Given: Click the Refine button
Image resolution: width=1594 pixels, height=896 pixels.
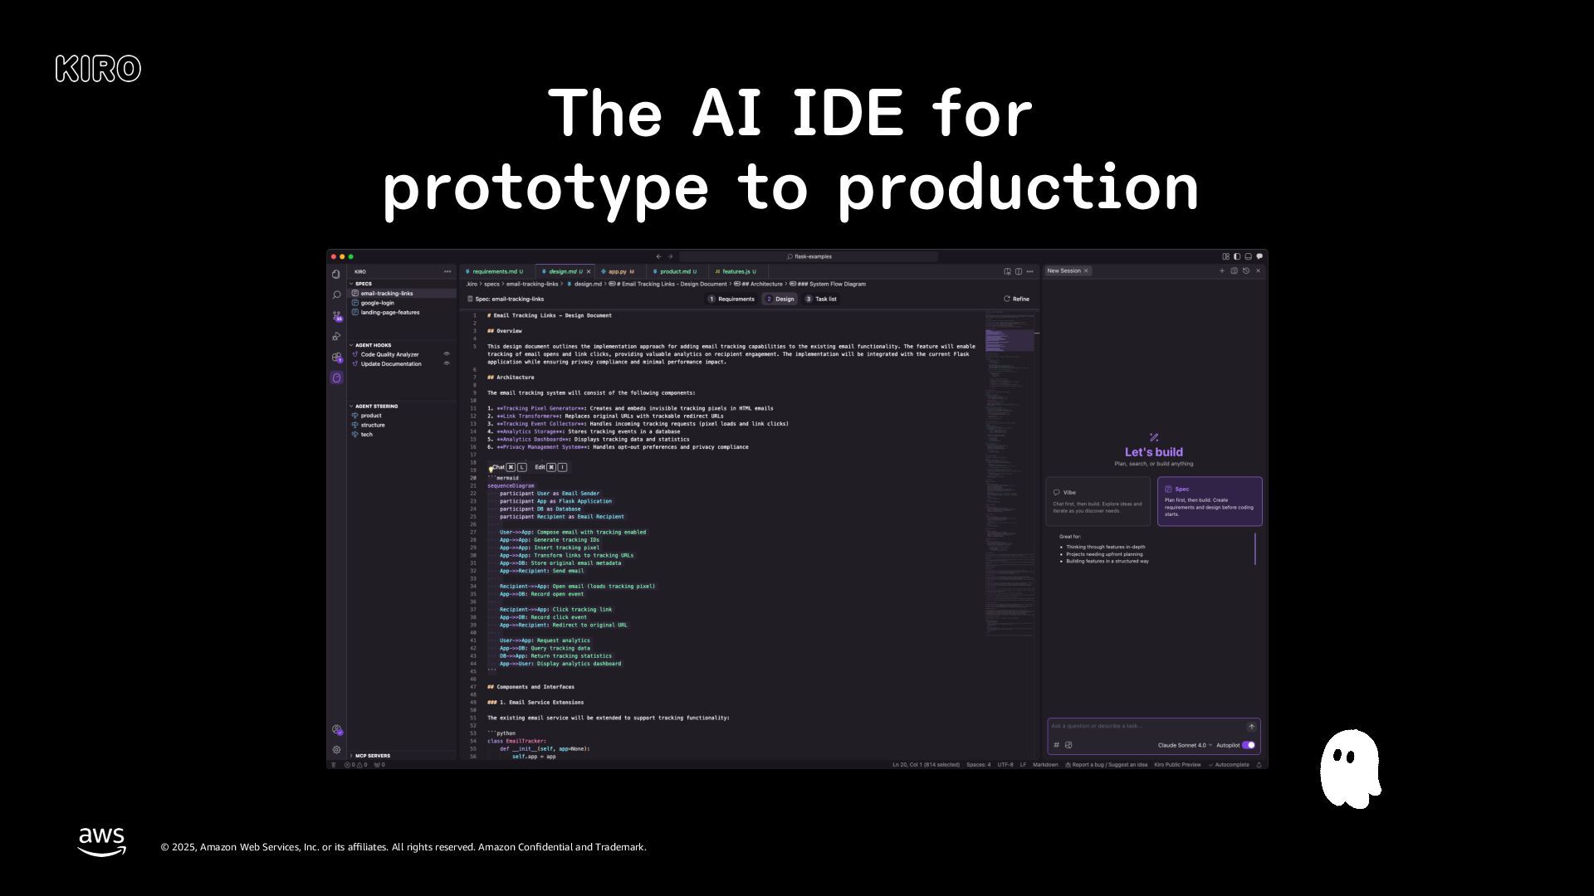Looking at the screenshot, I should (x=1016, y=299).
